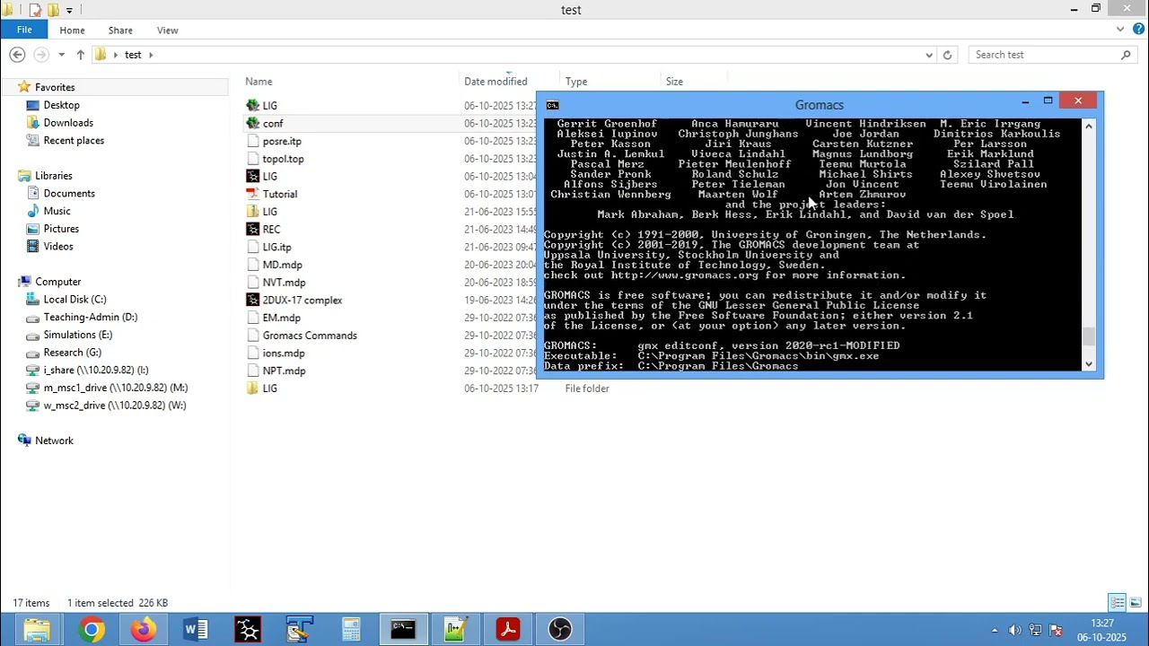The width and height of the screenshot is (1149, 646).
Task: Open Adobe Reader from the taskbar
Action: tap(508, 630)
